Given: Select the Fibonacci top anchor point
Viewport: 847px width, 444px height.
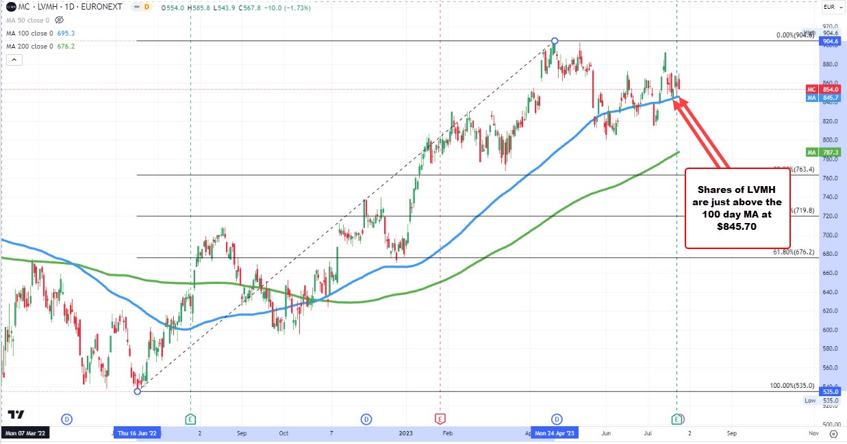Looking at the screenshot, I should tap(554, 41).
